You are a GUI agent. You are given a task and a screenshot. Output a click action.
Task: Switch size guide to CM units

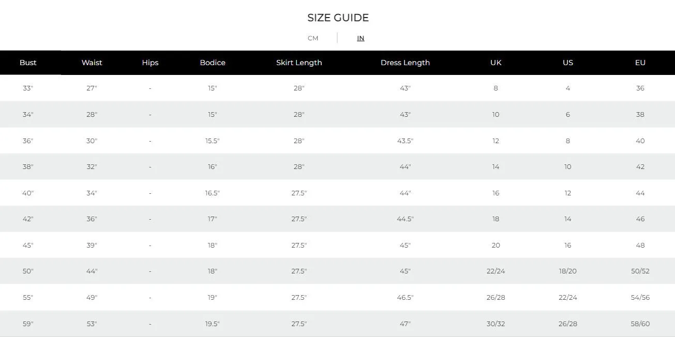coord(313,38)
